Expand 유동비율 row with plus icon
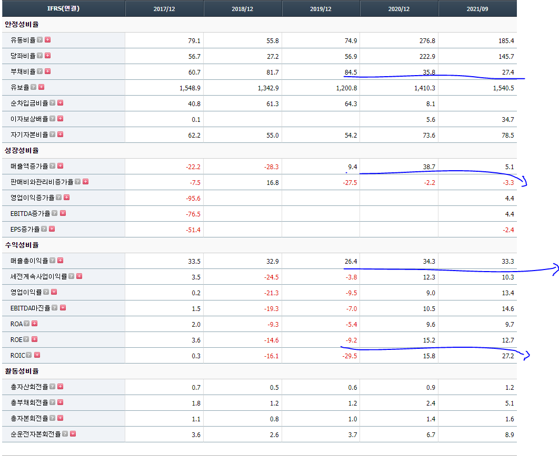The image size is (559, 456). point(48,40)
